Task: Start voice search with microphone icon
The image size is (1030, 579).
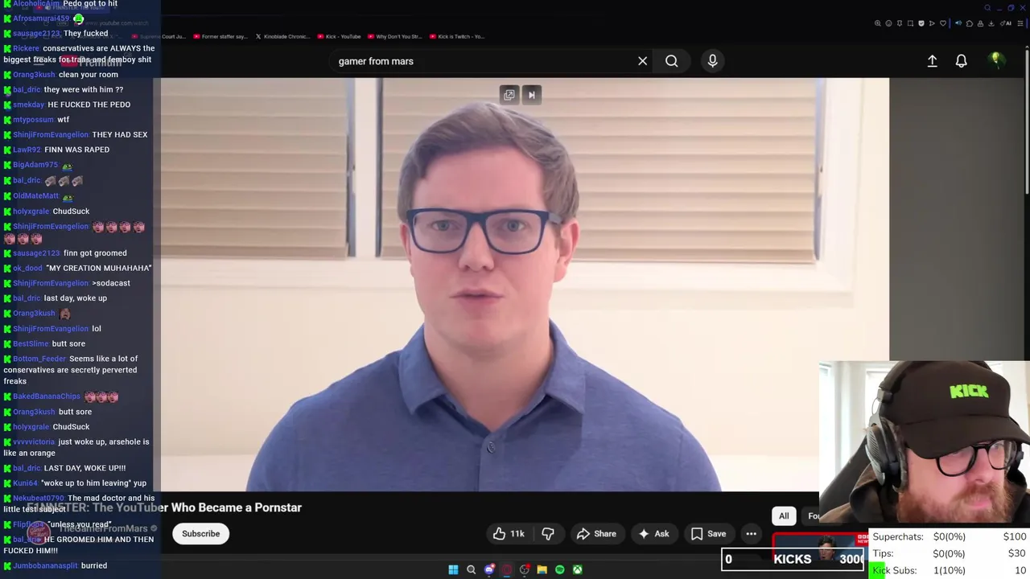Action: (x=712, y=61)
